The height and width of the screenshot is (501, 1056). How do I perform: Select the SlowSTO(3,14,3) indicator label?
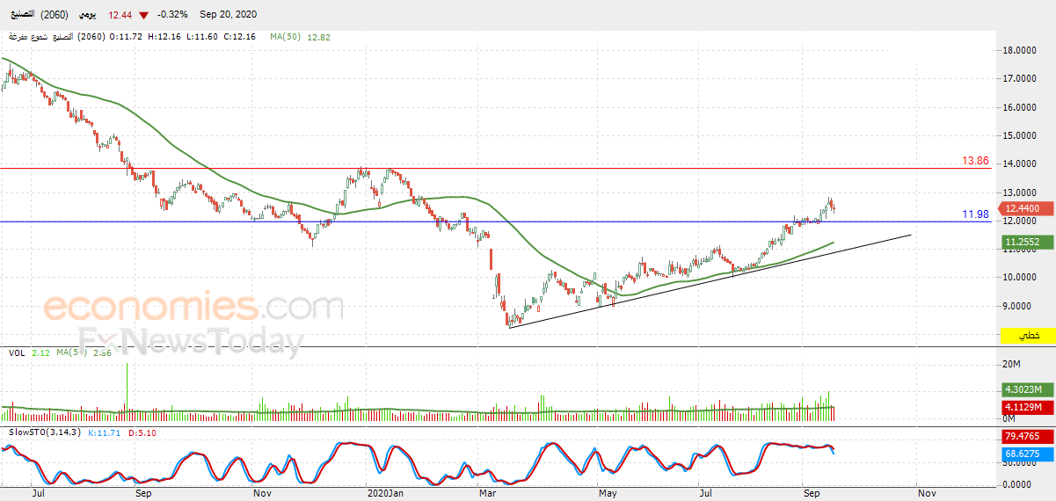point(42,432)
